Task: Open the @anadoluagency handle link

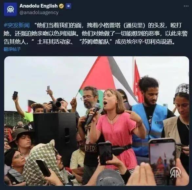Action: (x=39, y=12)
